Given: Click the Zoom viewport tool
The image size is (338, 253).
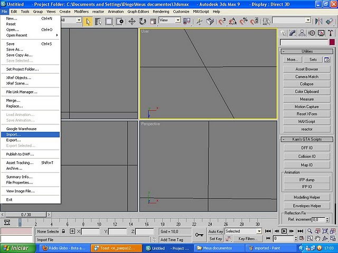Looking at the screenshot, I should click(309, 231).
